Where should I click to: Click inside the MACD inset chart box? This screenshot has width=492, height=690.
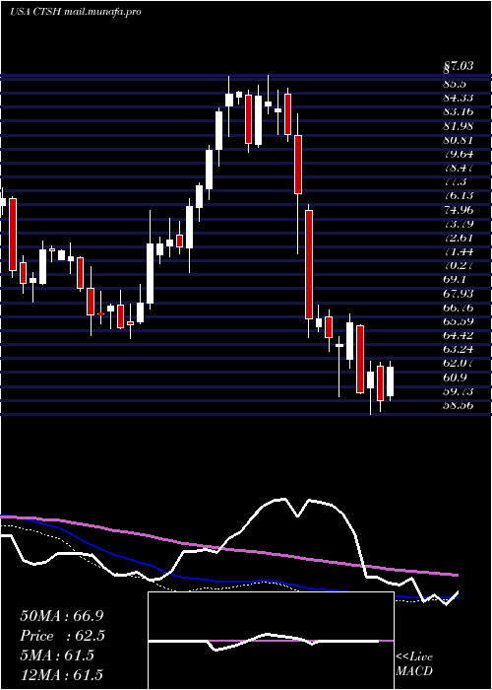point(271,641)
